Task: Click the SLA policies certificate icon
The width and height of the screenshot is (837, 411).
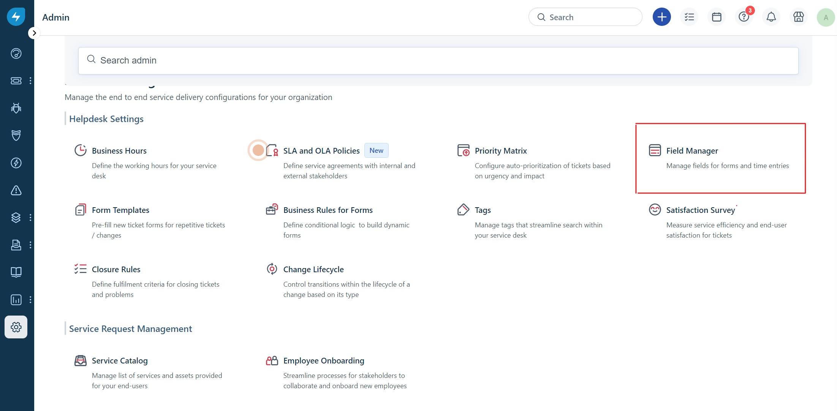Action: (x=273, y=151)
